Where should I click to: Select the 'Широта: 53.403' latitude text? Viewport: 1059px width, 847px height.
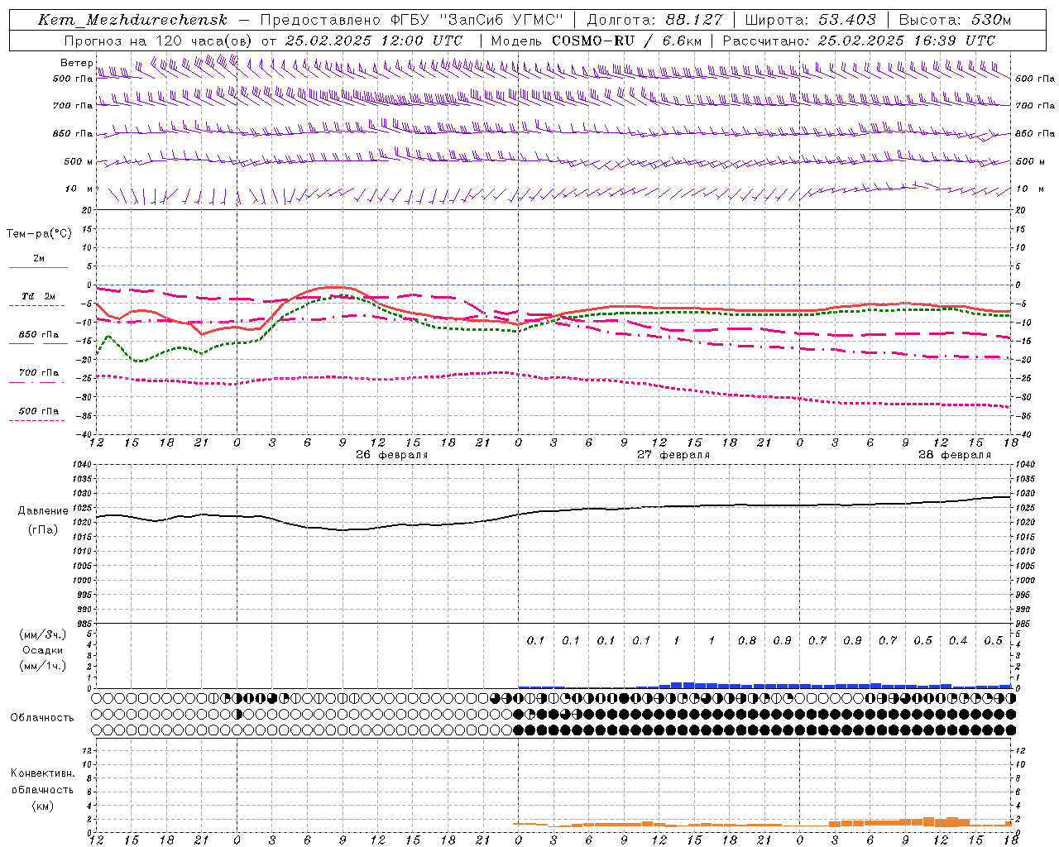(x=810, y=20)
